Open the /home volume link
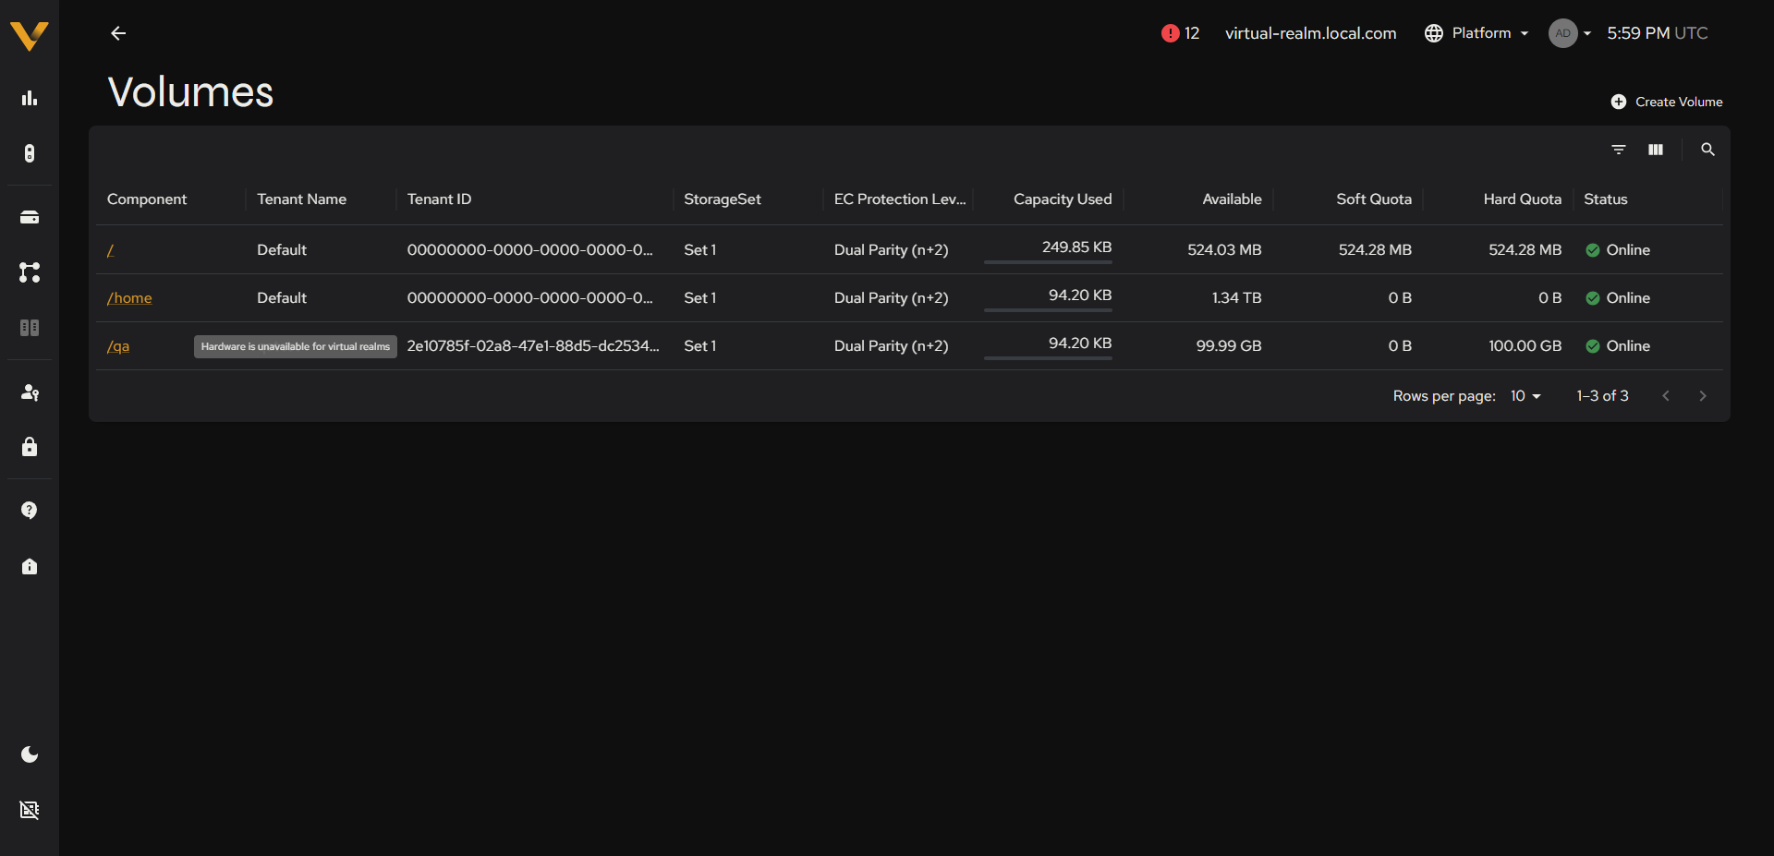1774x856 pixels. coord(129,298)
